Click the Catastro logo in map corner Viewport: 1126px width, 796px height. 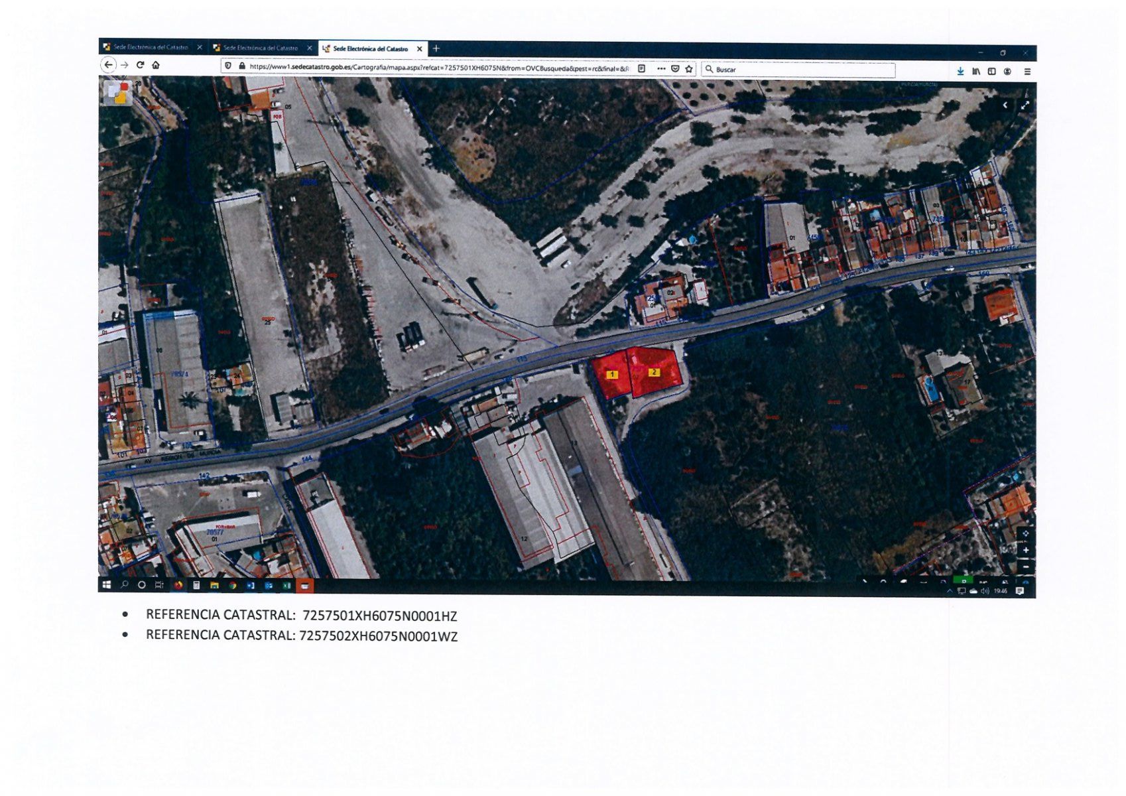point(118,92)
